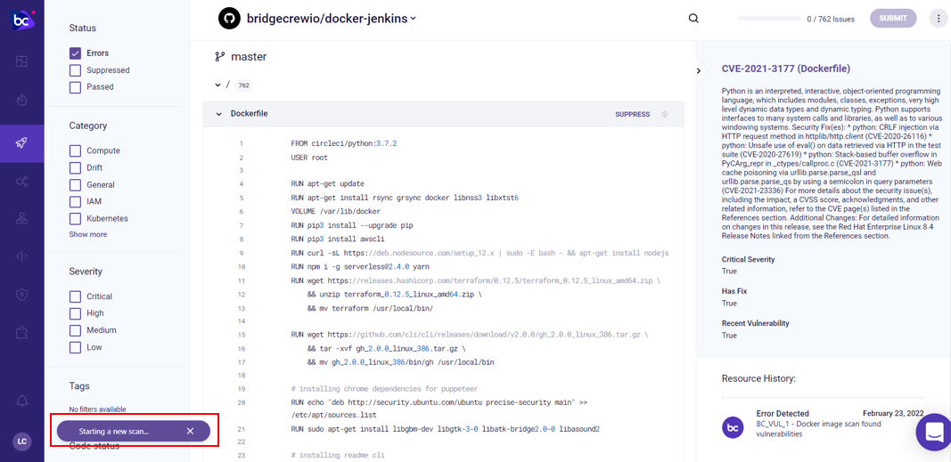The image size is (951, 462).
Task: Check the Passed status filter
Action: pyautogui.click(x=75, y=87)
